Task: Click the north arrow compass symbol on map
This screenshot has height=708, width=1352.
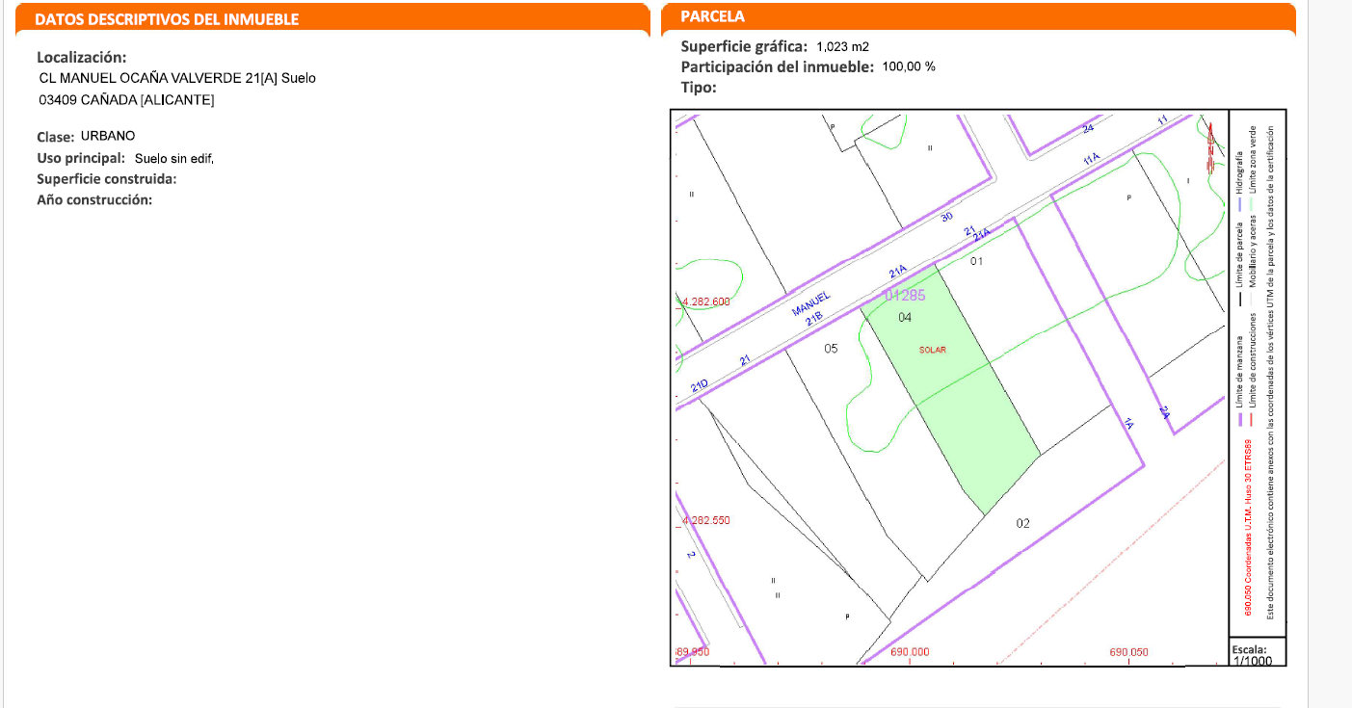Action: point(1209,142)
